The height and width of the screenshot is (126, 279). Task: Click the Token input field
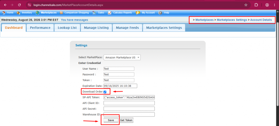click(119, 80)
